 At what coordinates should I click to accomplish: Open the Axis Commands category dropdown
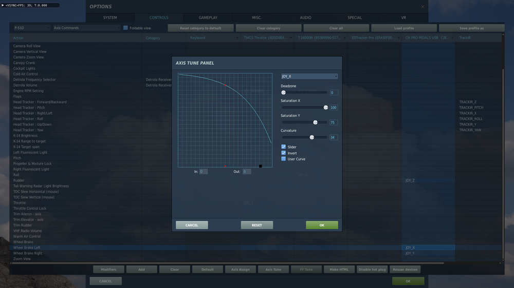point(86,28)
